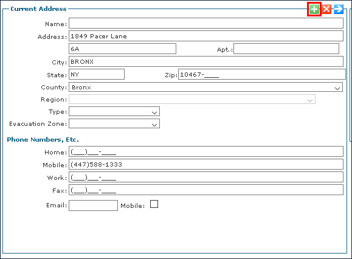Click the Fax number field
This screenshot has width=352, height=259.
[x=206, y=190]
